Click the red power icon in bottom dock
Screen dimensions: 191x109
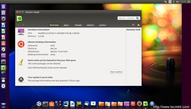[133, 104]
